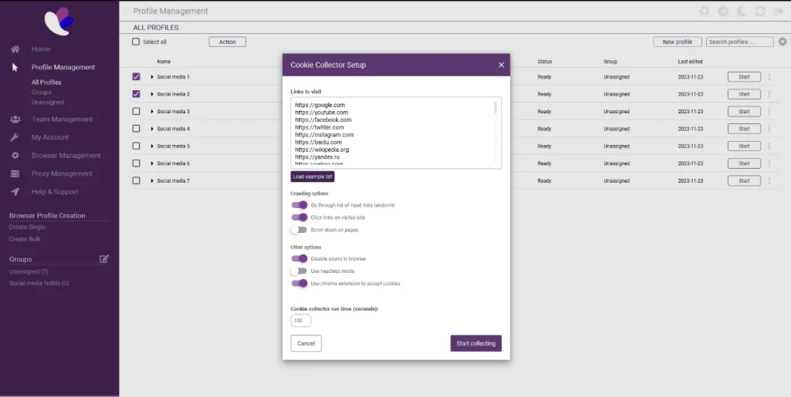Click the Home icon in sidebar
This screenshot has height=397, width=791.
[x=15, y=49]
